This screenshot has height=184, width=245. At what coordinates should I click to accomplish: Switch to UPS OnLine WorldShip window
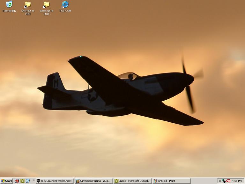pyautogui.click(x=55, y=181)
